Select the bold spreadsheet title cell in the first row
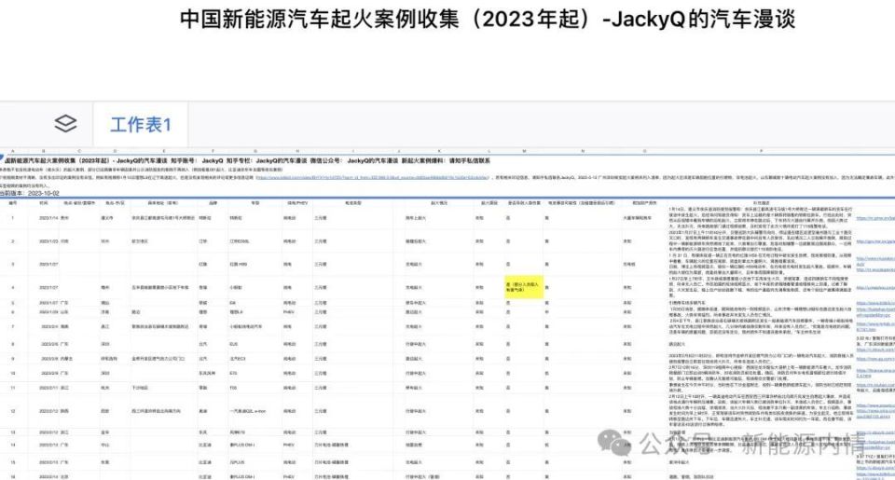The width and height of the screenshot is (895, 480). point(247,161)
